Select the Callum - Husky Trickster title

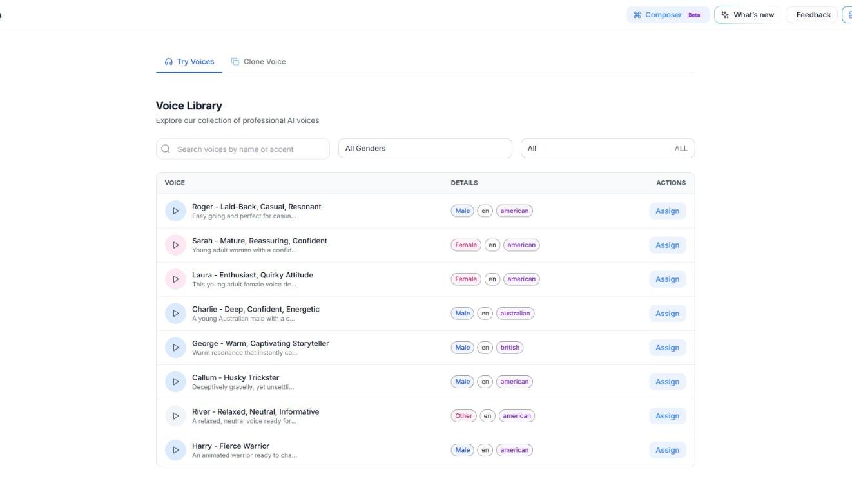236,378
